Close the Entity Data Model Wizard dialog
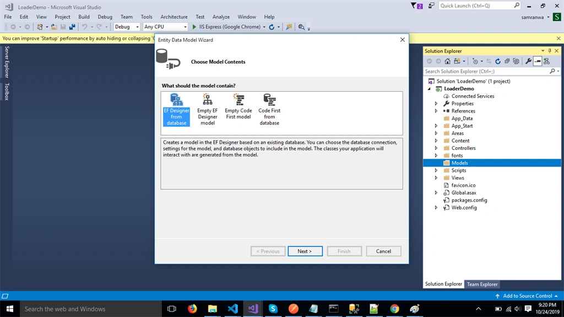Viewport: 564px width, 317px height. tap(403, 40)
